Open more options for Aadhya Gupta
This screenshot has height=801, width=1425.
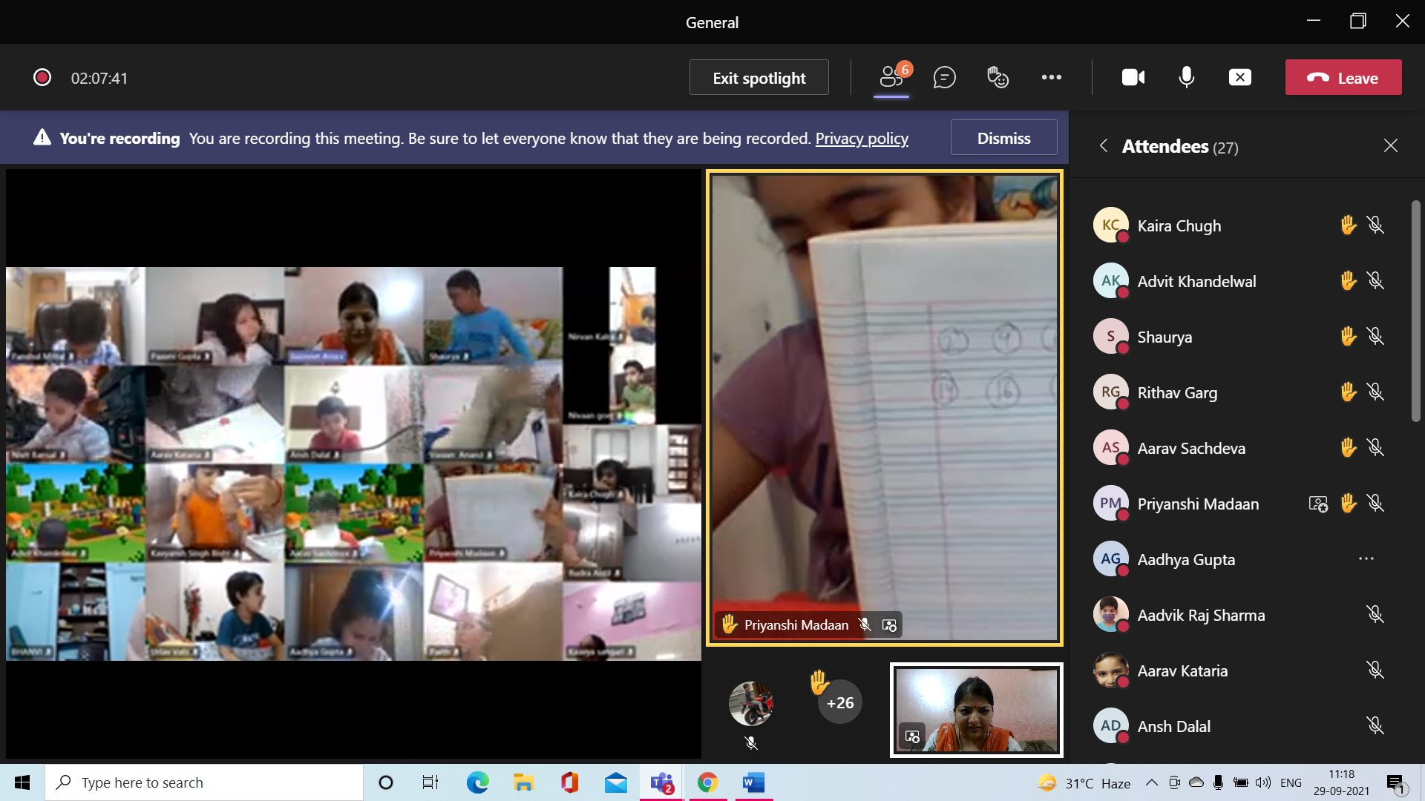[1366, 559]
